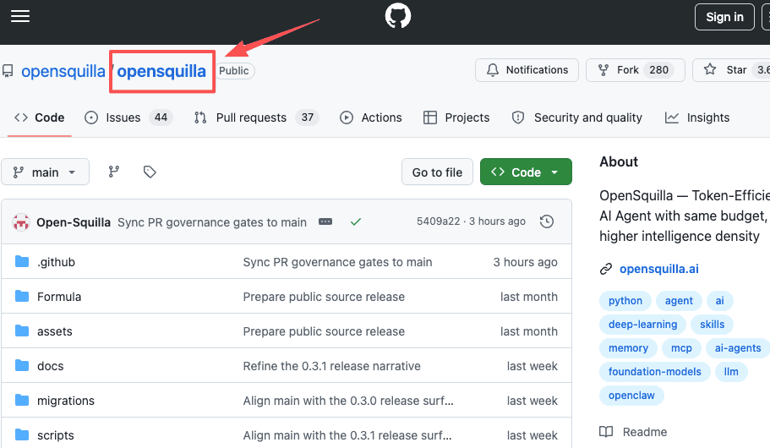Open the hamburger navigation menu

coord(20,16)
